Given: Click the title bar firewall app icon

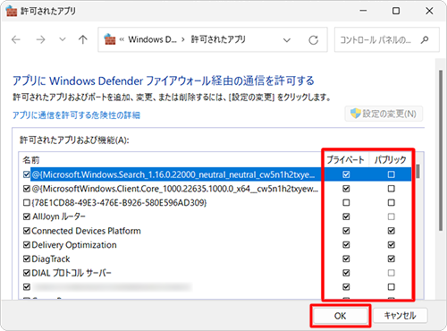Looking at the screenshot, I should [12, 11].
